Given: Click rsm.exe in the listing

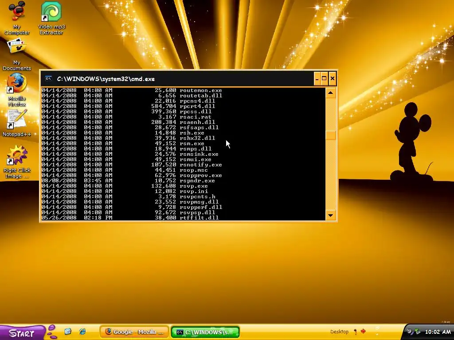Looking at the screenshot, I should pos(192,143).
